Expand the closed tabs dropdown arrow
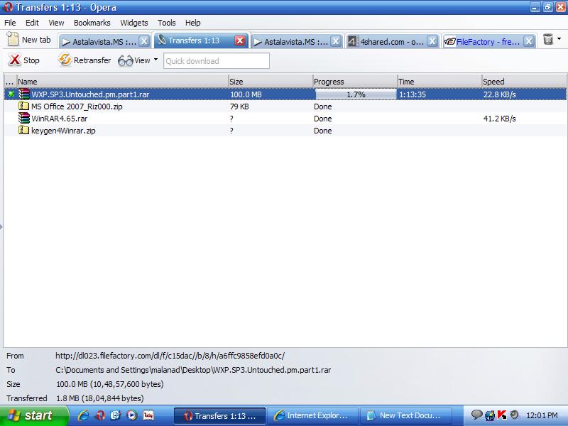This screenshot has height=426, width=568. point(559,39)
